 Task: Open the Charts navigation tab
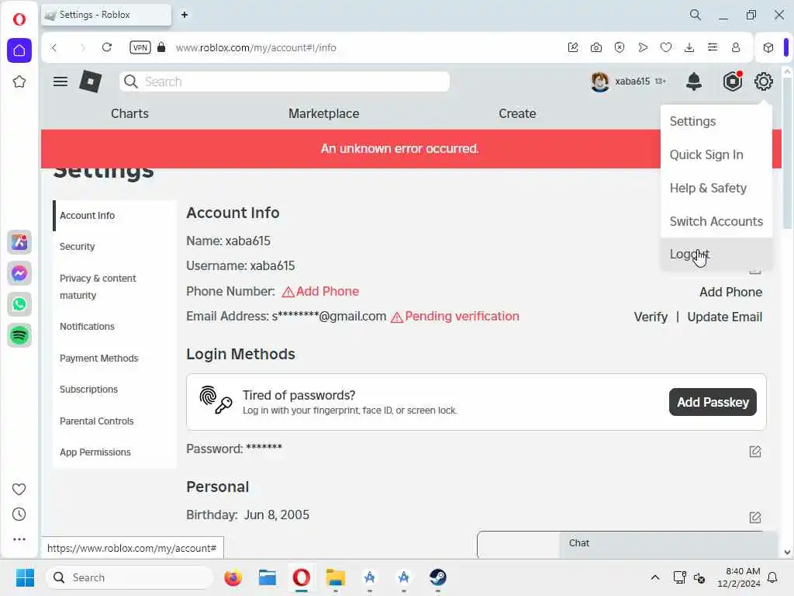coord(129,113)
